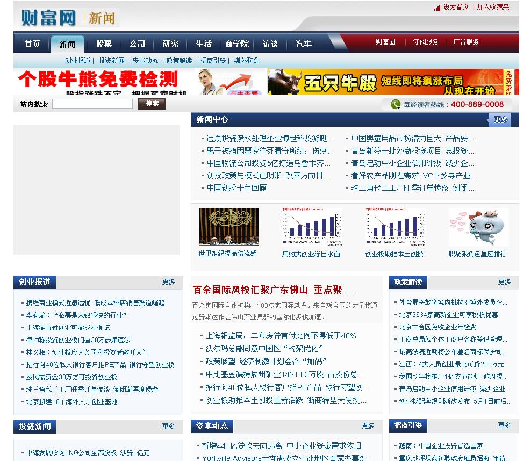Open the 集约式创业浮出水面 chart thumbnail
This screenshot has height=461, width=531.
[x=312, y=227]
